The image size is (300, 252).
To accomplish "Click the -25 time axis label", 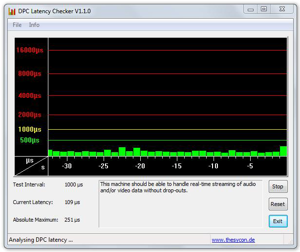I will pos(103,166).
